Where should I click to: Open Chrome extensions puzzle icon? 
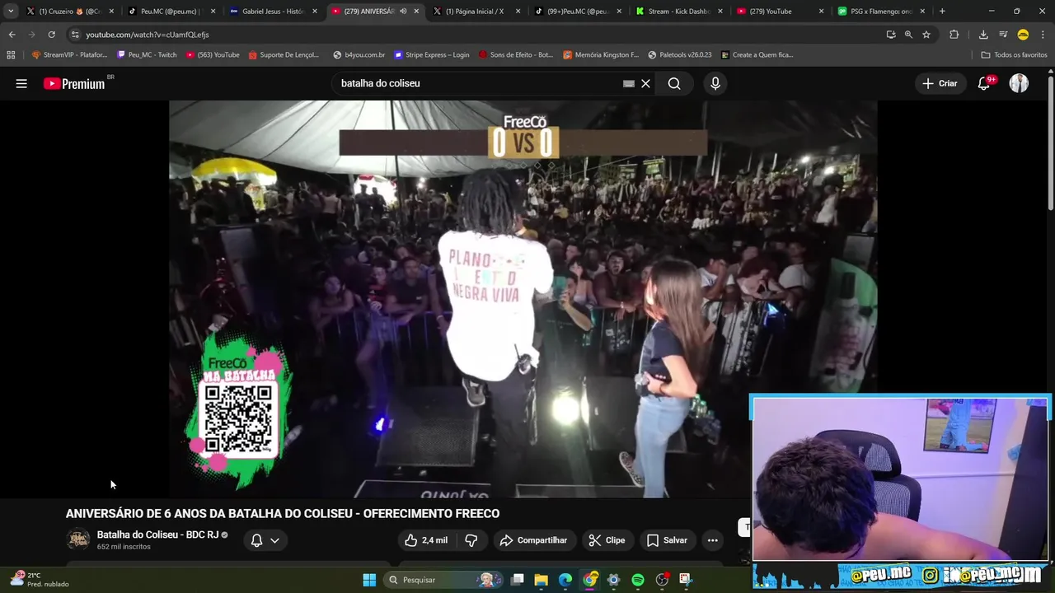954,35
